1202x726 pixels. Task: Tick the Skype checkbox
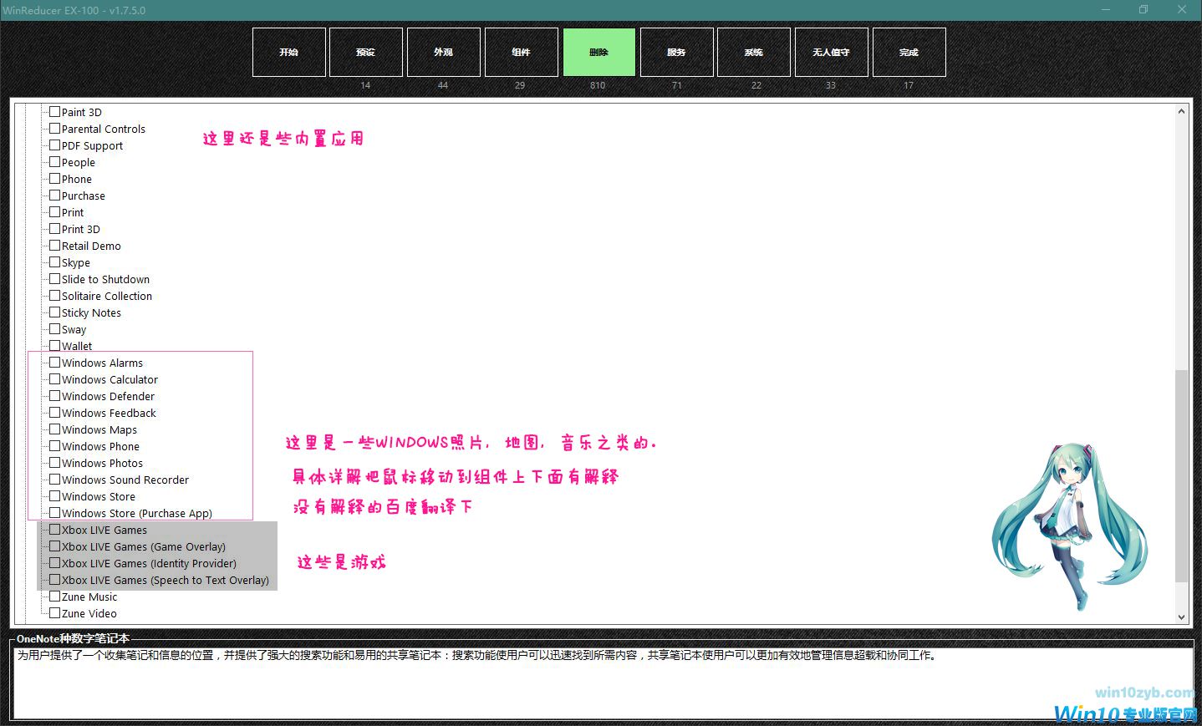(54, 261)
